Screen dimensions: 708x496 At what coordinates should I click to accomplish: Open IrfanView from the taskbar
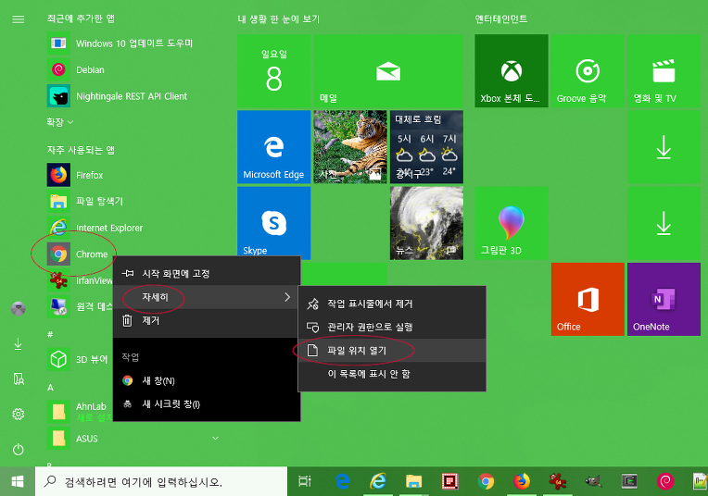pos(557,481)
